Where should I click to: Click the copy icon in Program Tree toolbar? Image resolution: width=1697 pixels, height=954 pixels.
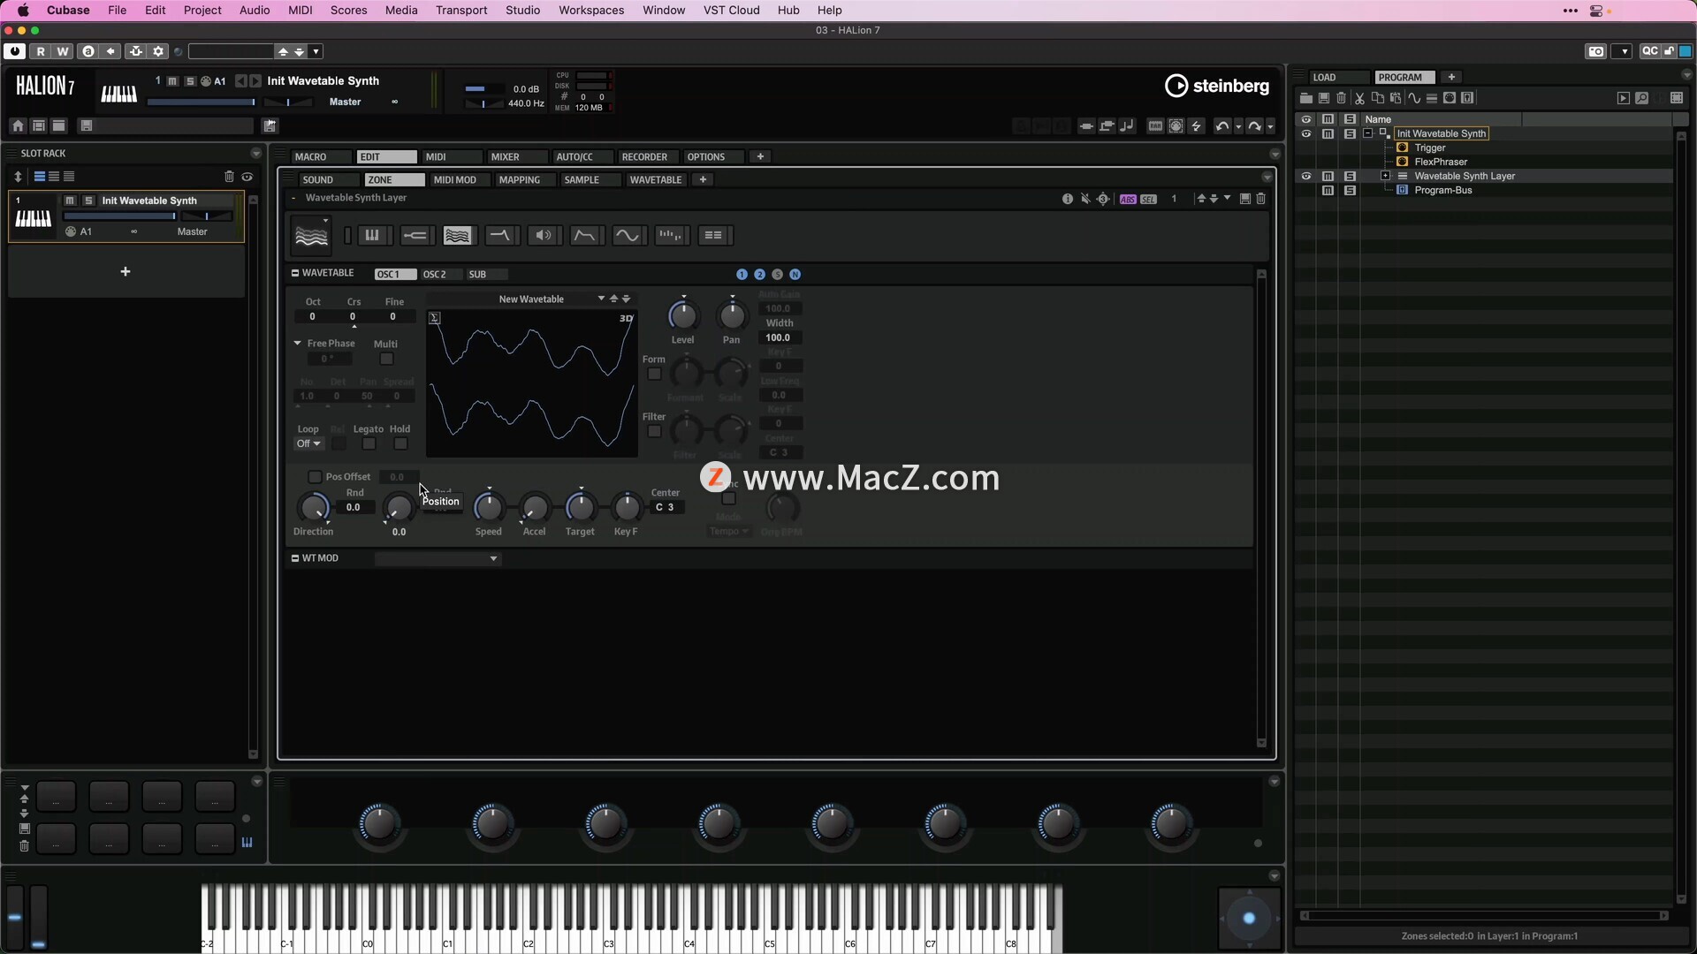[1377, 98]
